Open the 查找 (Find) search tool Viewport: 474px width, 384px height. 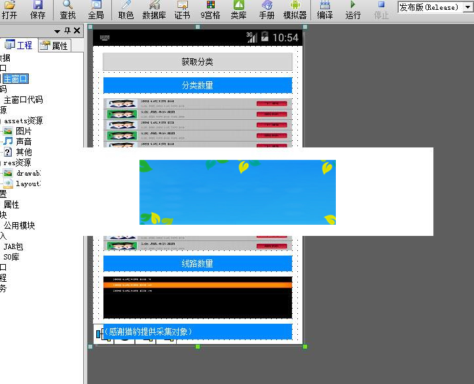[67, 10]
